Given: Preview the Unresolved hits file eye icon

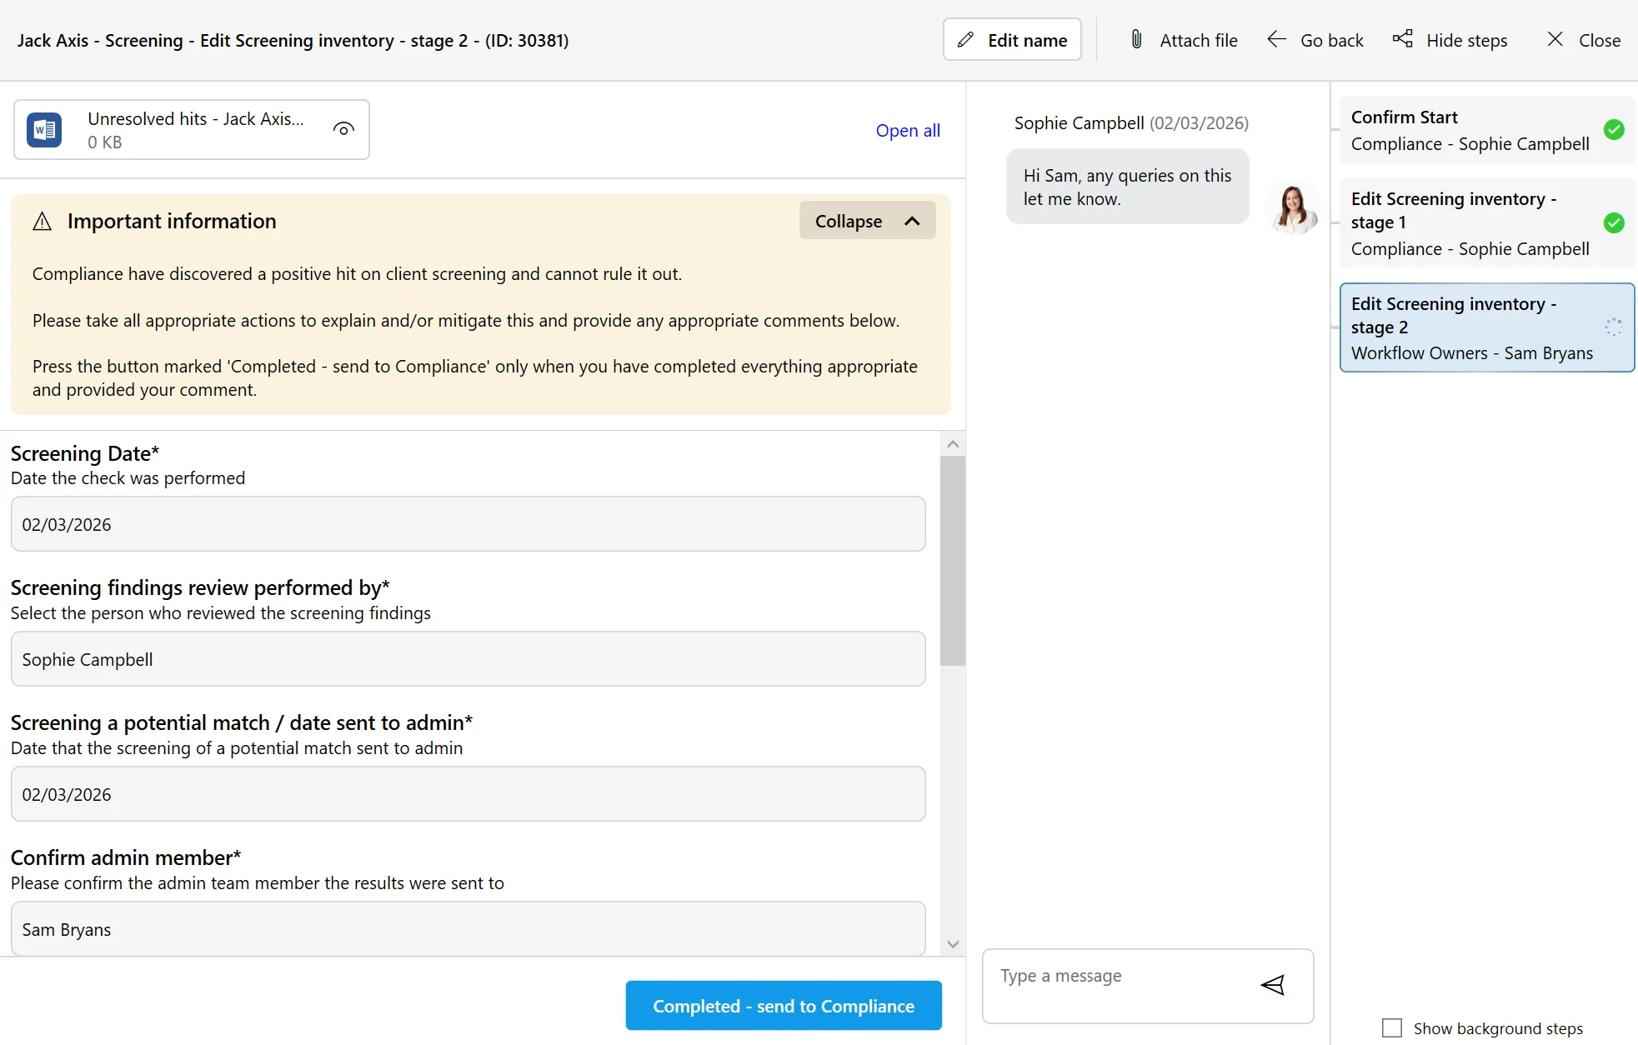Looking at the screenshot, I should tap(343, 129).
